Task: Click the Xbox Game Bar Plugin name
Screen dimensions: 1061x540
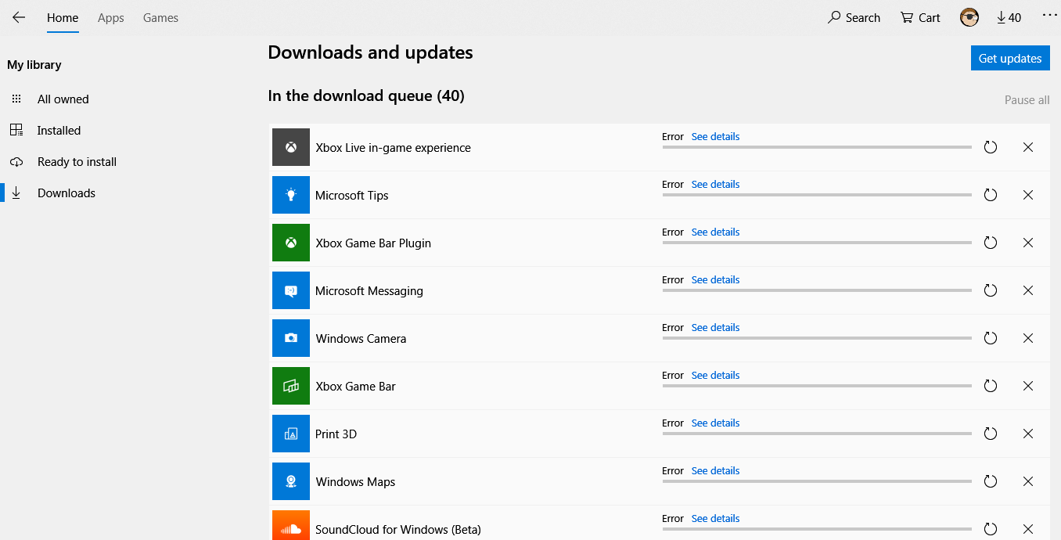Action: click(x=373, y=243)
